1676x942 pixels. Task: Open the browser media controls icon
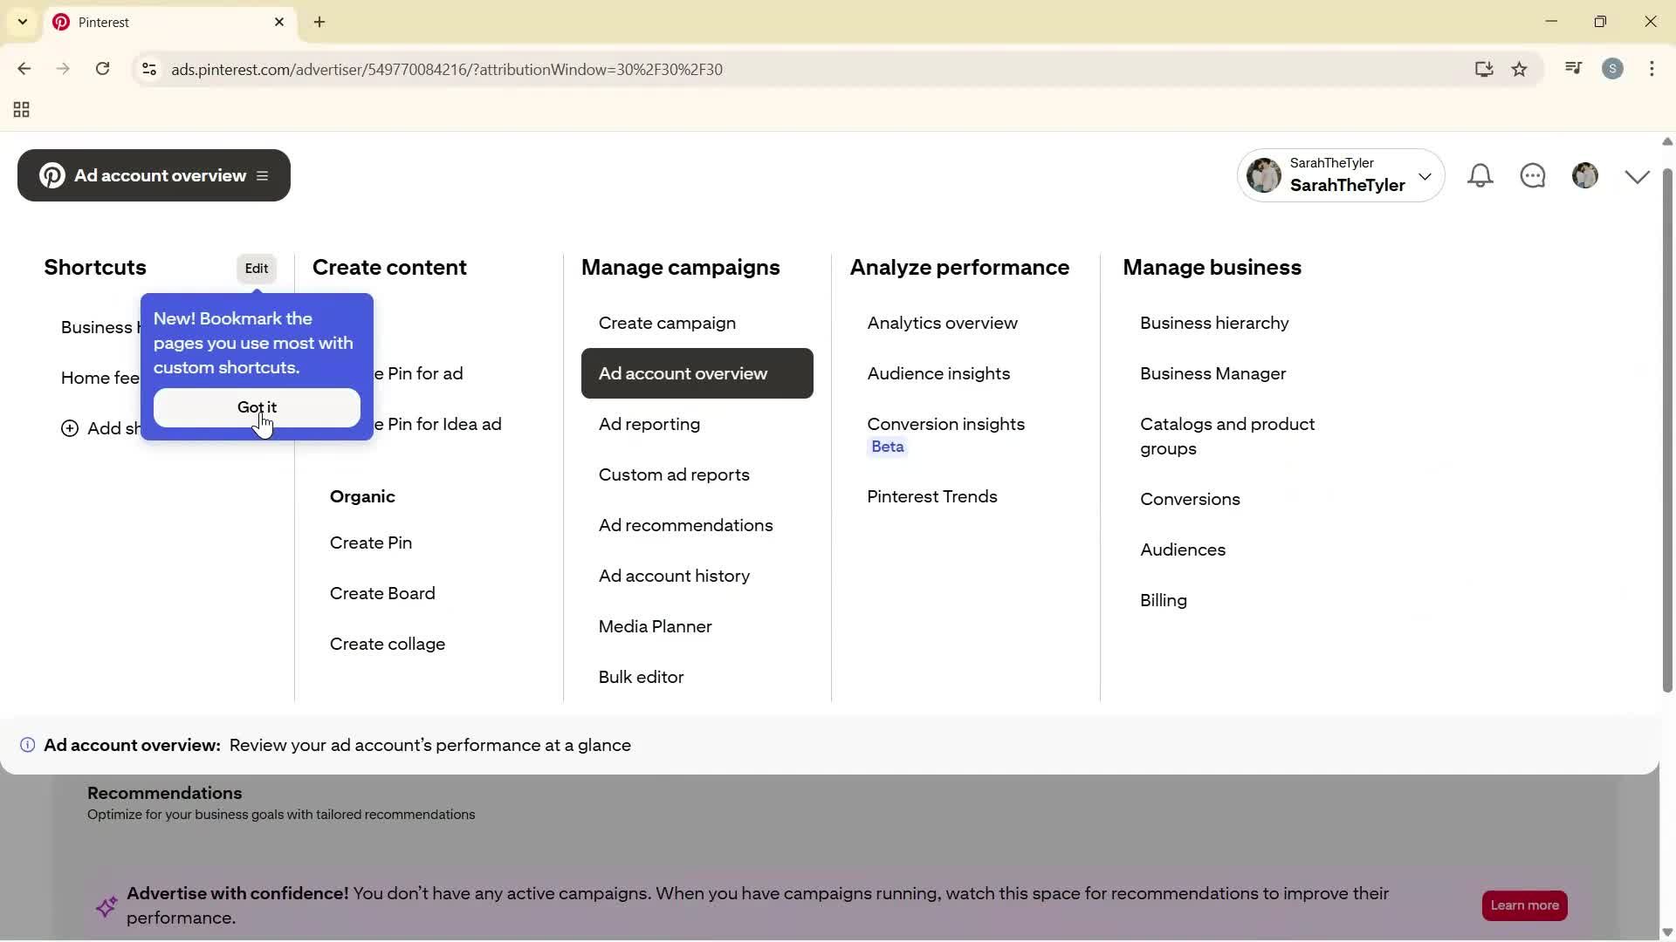[x=1573, y=68]
